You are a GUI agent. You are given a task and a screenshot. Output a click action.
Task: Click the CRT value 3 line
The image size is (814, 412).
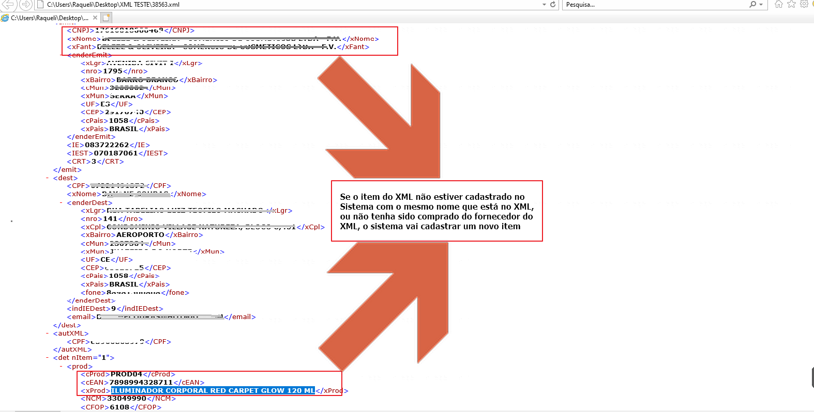click(x=95, y=162)
